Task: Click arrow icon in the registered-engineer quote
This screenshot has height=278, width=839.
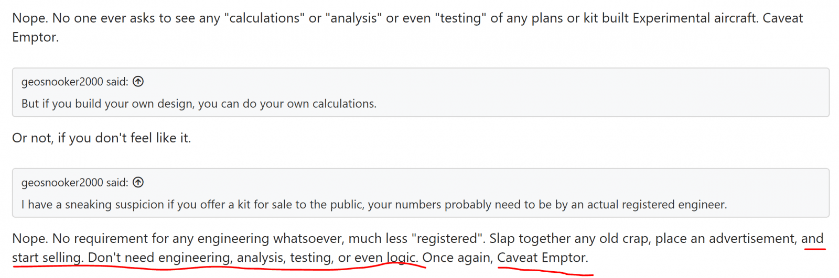Action: 138,182
